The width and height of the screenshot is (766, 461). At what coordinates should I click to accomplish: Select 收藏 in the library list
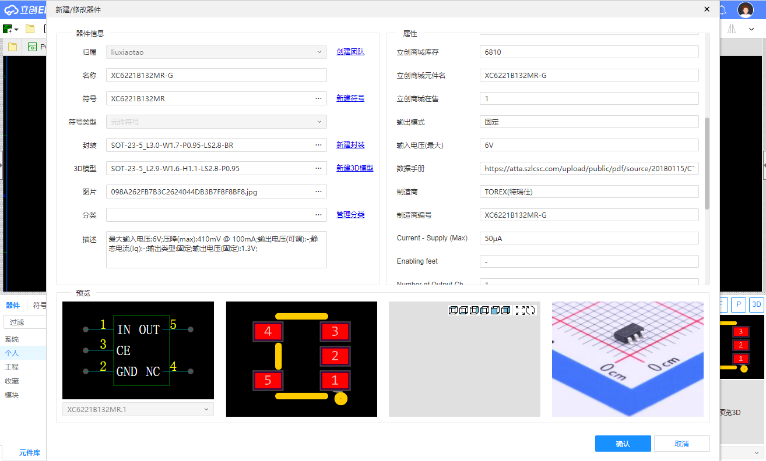[12, 381]
